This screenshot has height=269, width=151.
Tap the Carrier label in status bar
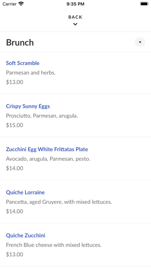pos(9,4)
